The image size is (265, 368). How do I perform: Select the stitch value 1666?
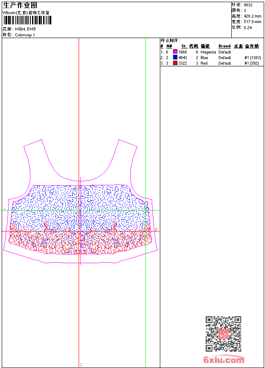(183, 52)
